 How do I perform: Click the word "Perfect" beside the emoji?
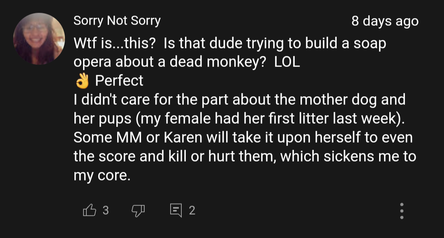pyautogui.click(x=119, y=81)
